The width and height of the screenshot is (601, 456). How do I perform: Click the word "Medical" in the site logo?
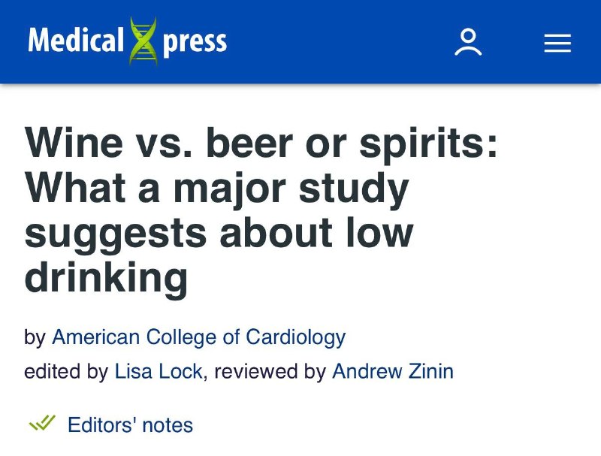(x=75, y=41)
